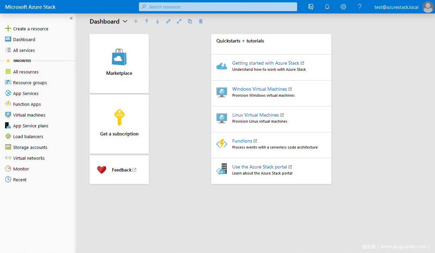Open Functions quickstart link

click(242, 141)
